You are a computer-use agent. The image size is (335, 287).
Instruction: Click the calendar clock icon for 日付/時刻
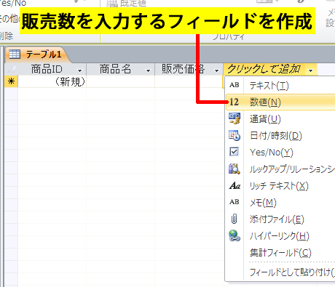(234, 135)
